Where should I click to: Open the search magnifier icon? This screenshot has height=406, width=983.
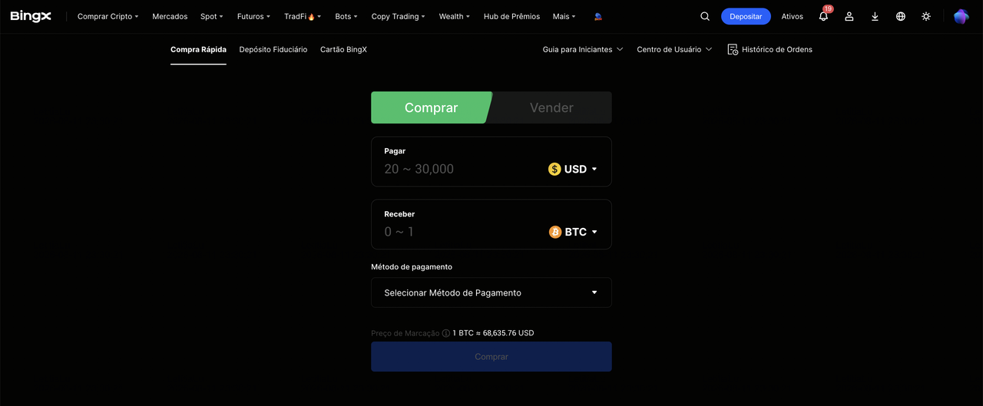pyautogui.click(x=705, y=16)
